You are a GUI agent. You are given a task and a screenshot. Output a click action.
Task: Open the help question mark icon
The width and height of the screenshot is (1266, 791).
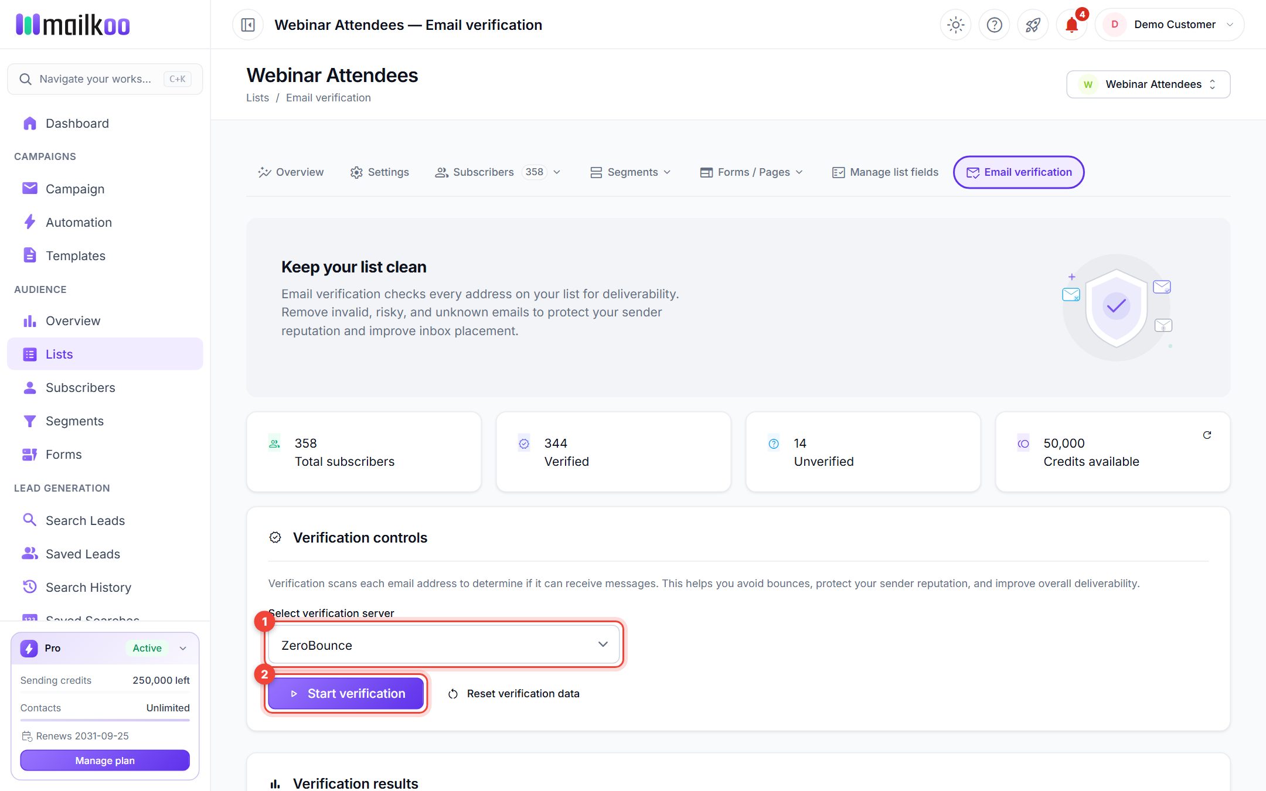994,25
